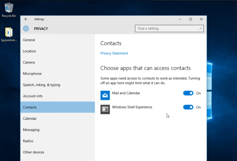Open the Radios privacy section
The height and width of the screenshot is (161, 237).
(57, 141)
